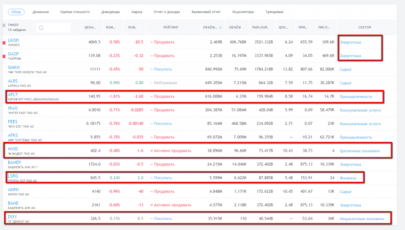
Task: Sort by the РЕЙТИНГ column header
Action: [171, 27]
